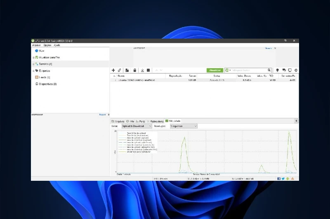330x219 pixels.
Task: Open the Opções menu
Action: tap(47, 45)
